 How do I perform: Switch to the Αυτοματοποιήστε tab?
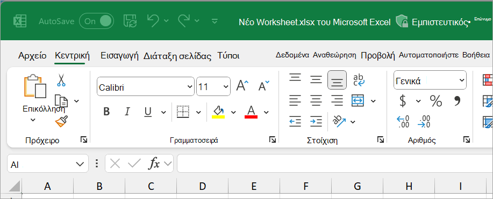[429, 55]
